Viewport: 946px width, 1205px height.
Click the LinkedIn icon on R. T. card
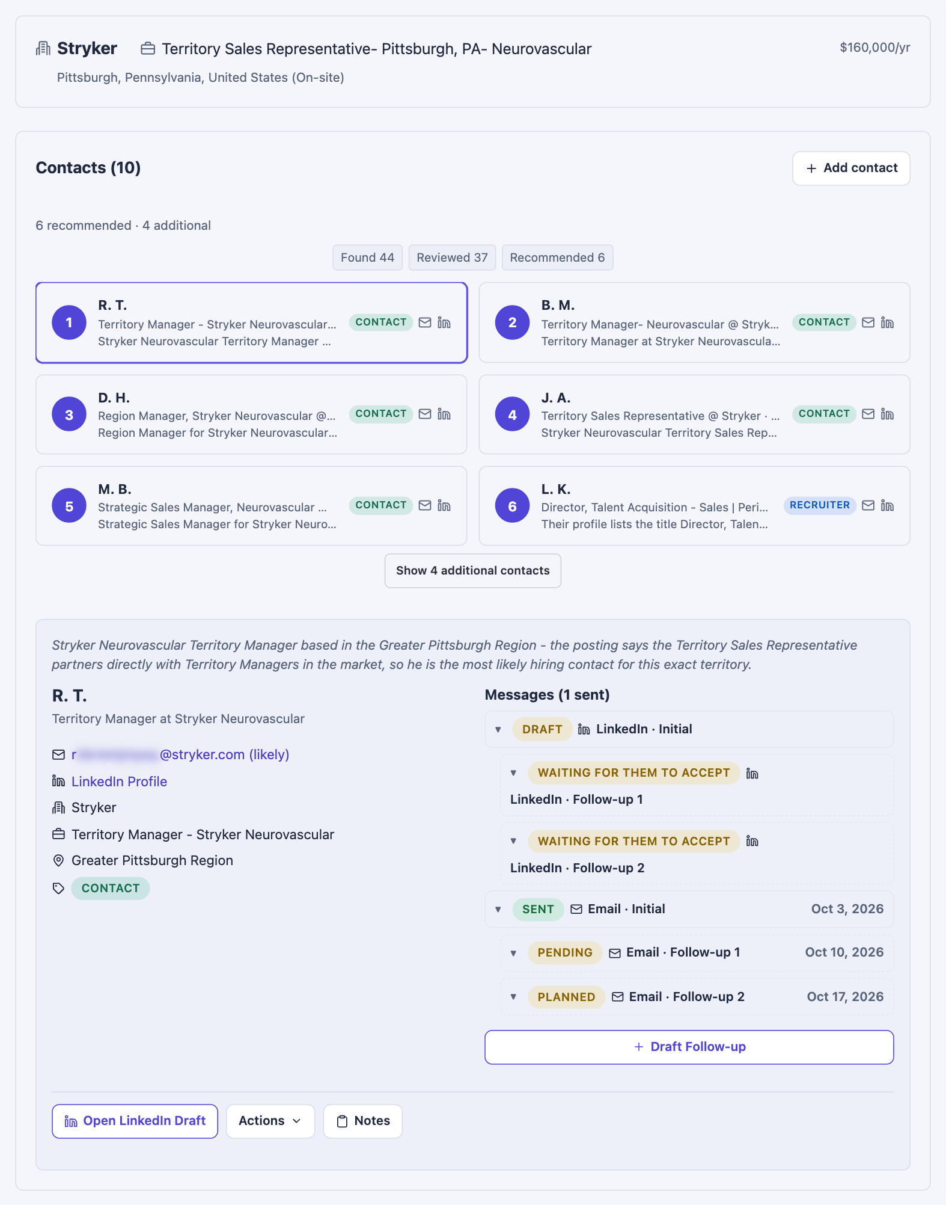pos(444,322)
